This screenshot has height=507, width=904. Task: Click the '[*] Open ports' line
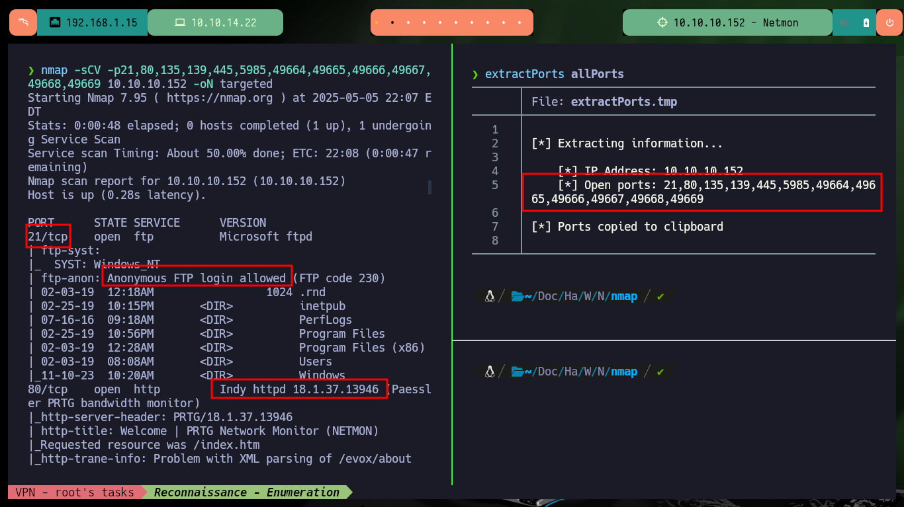703,192
